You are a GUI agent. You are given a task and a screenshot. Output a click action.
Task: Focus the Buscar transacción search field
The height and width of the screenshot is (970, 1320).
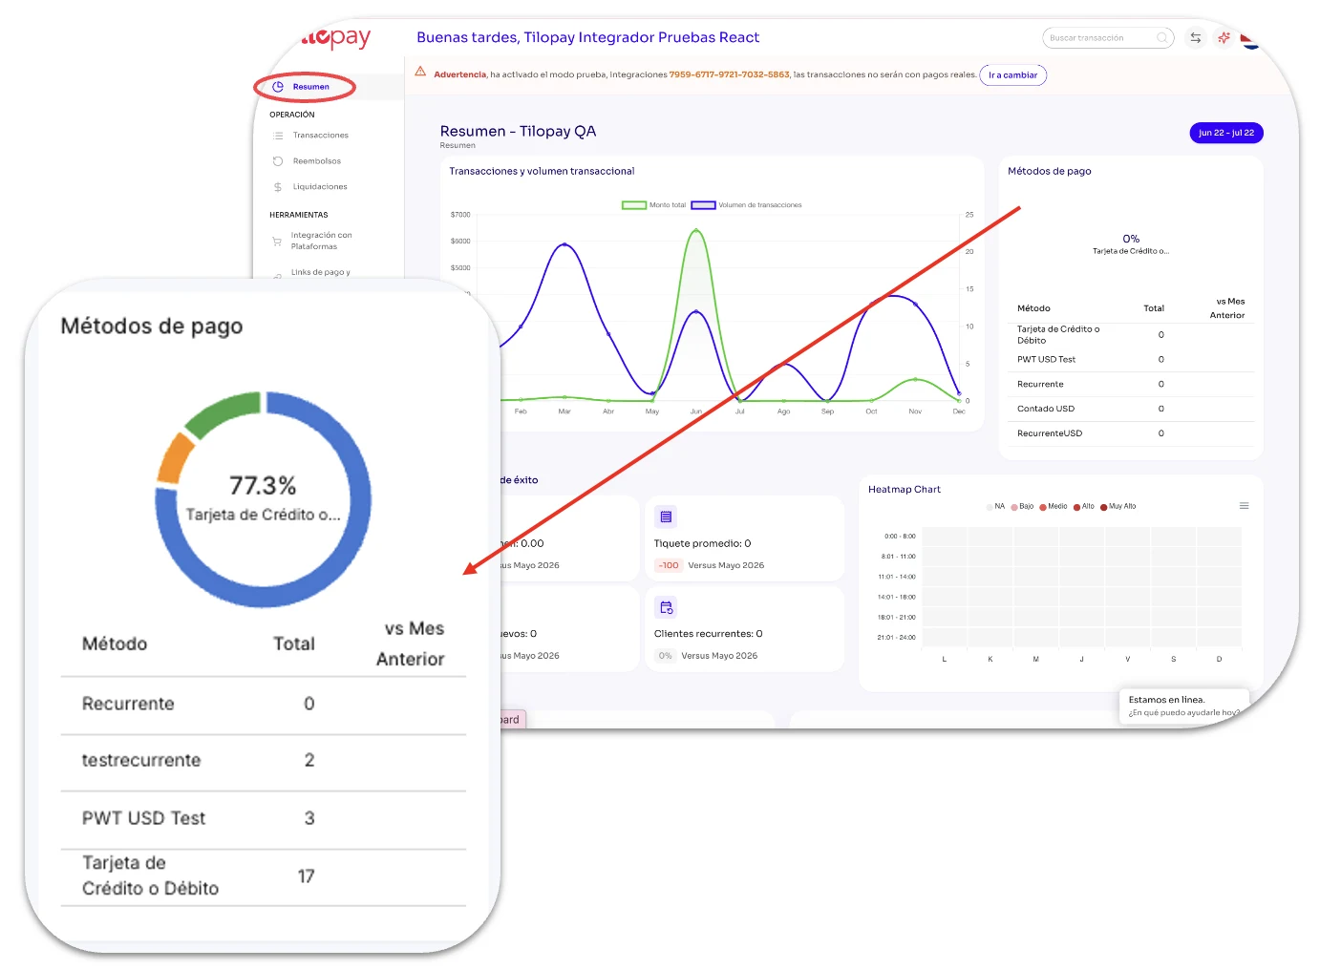pos(1108,38)
